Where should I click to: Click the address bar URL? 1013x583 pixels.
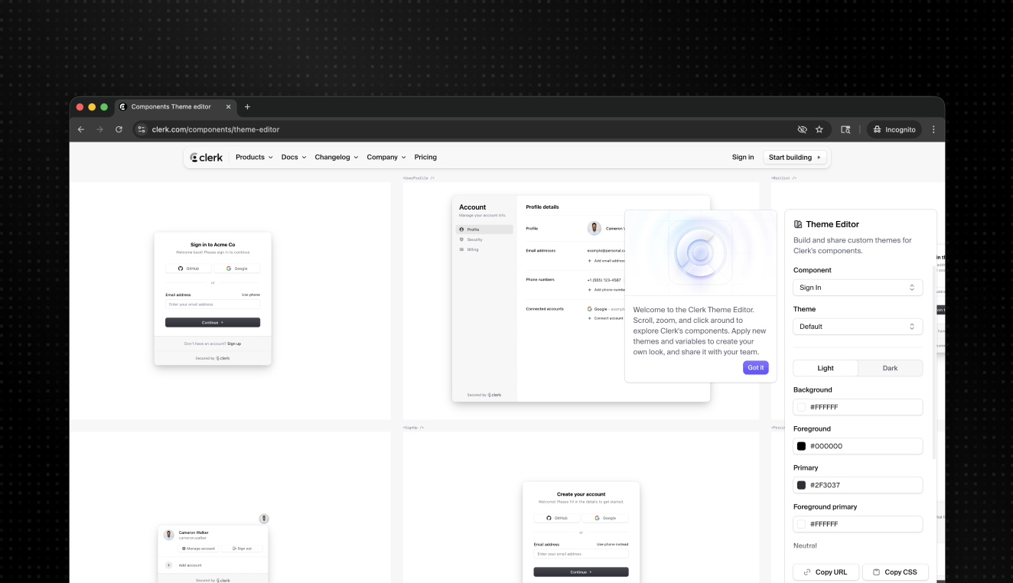216,129
